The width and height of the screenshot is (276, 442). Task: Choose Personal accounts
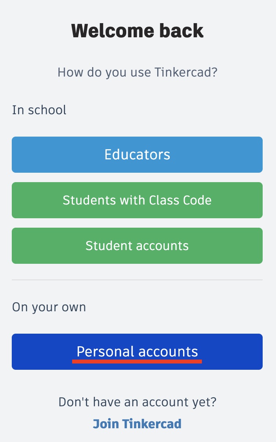pos(137,351)
